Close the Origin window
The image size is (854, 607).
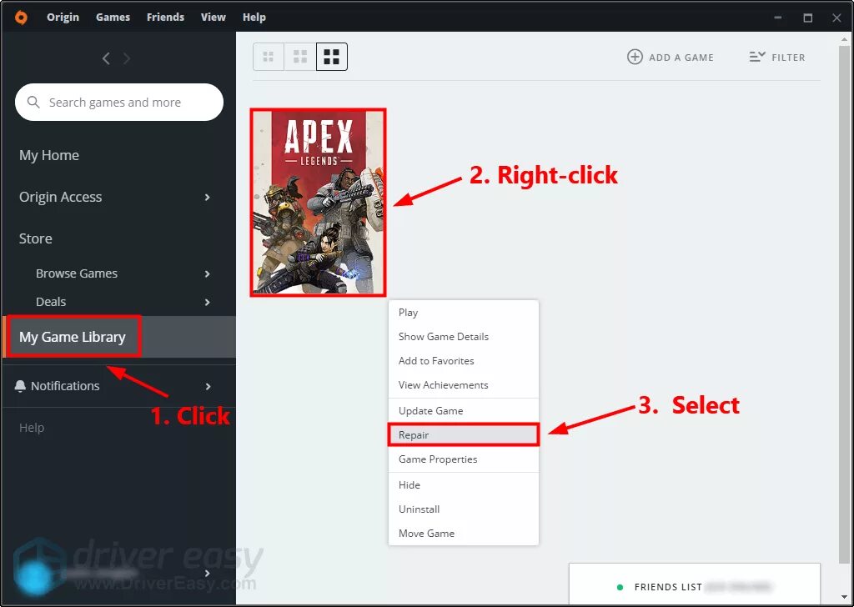837,18
